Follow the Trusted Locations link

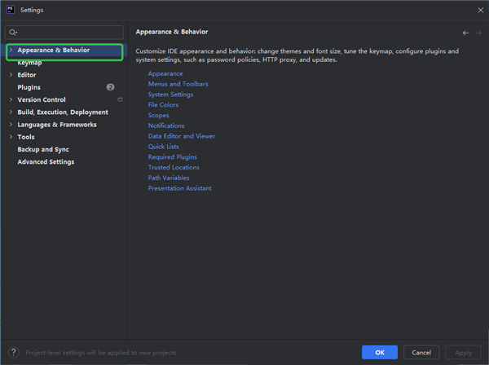[174, 167]
